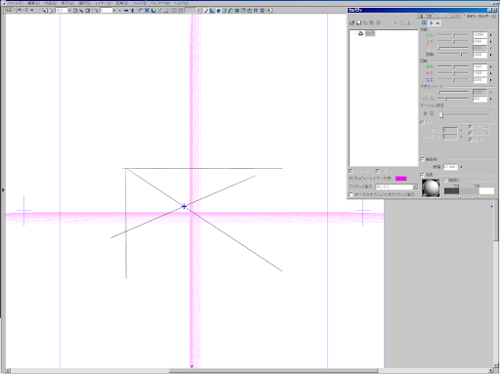
Task: Click the blue vertical double-arrow toolbar icon
Action: tap(133, 11)
